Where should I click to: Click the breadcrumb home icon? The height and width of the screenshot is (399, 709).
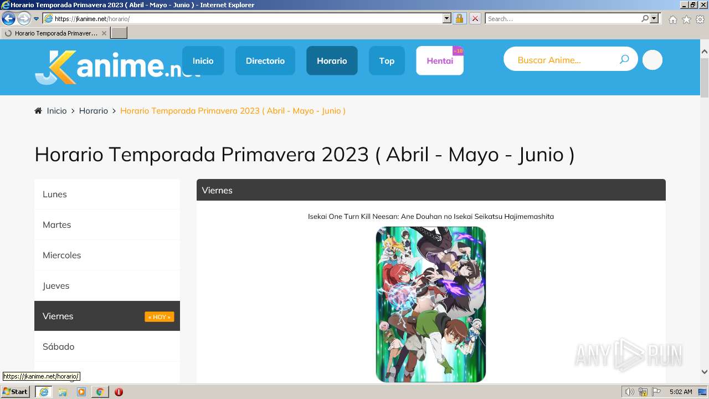coord(38,111)
